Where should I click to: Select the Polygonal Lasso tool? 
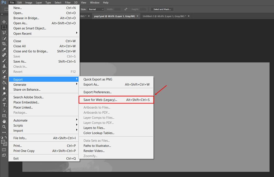tap(4, 33)
